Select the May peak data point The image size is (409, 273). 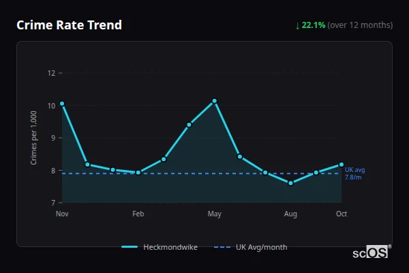[x=215, y=101]
